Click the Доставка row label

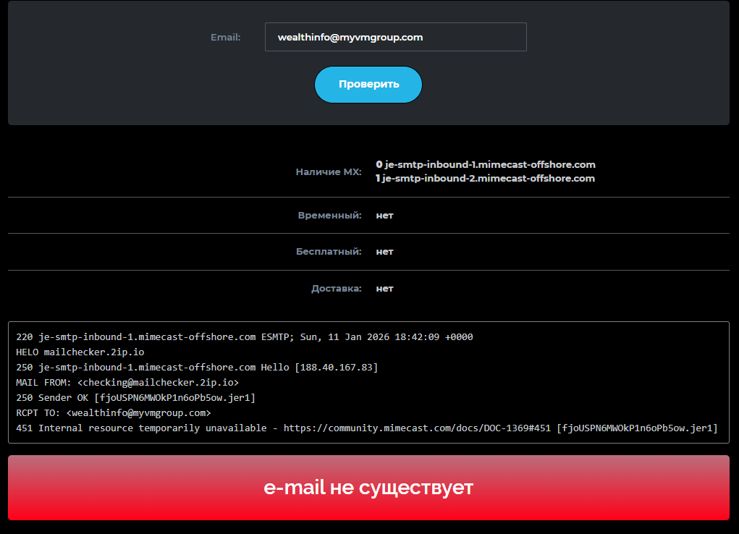[336, 288]
